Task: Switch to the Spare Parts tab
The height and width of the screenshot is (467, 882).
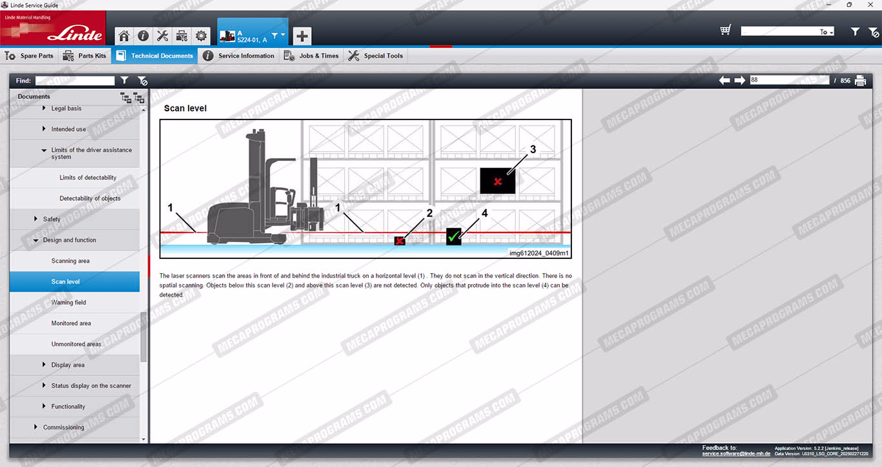Action: point(29,56)
